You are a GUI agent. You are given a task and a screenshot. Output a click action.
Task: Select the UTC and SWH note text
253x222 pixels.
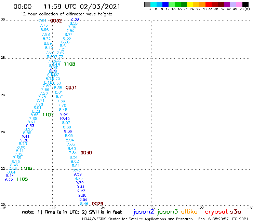(x=72, y=212)
